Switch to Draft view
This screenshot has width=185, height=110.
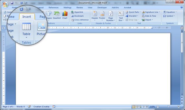(147, 107)
